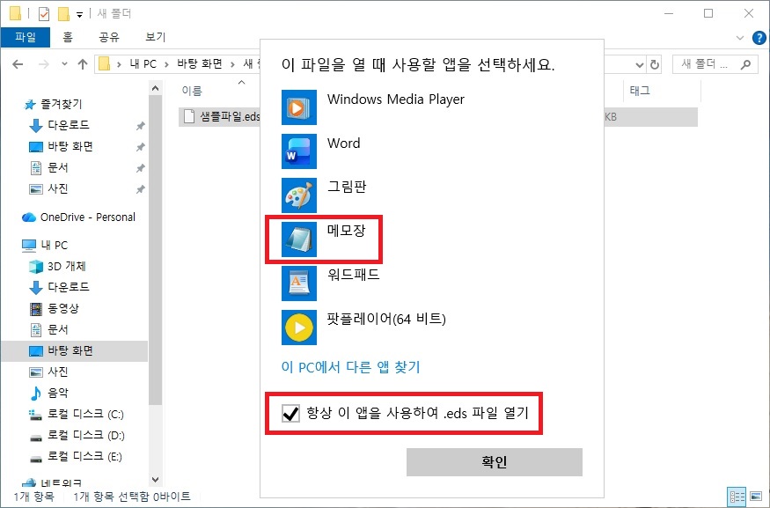This screenshot has width=770, height=508.
Task: Open 문서 under 즐겨찾기
Action: [57, 167]
